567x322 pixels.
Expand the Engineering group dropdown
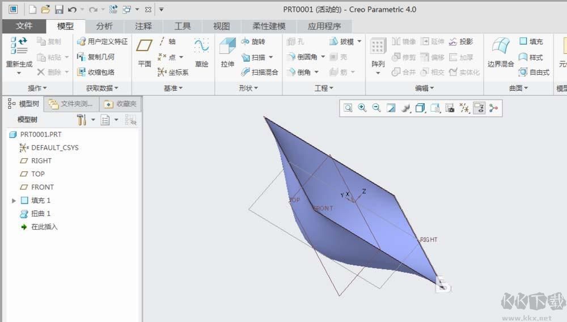click(324, 88)
